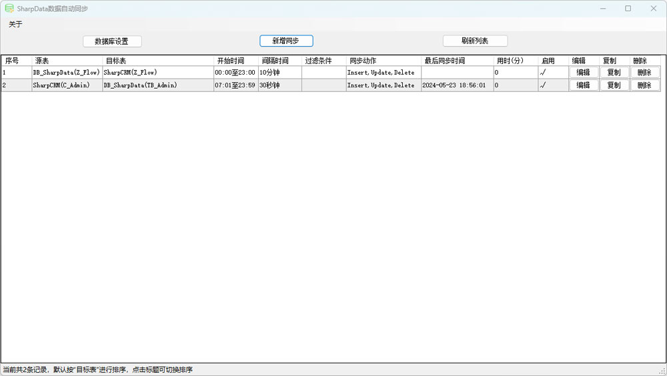
Task: Delete the SharpCRM(C_Admin) sync record
Action: point(644,85)
